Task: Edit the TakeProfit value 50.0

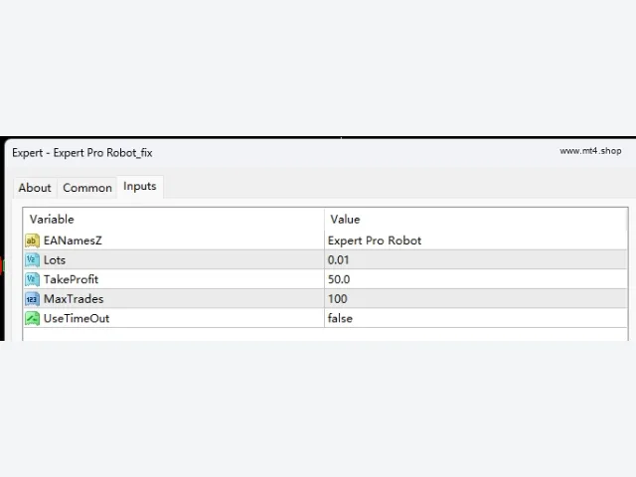Action: (475, 279)
